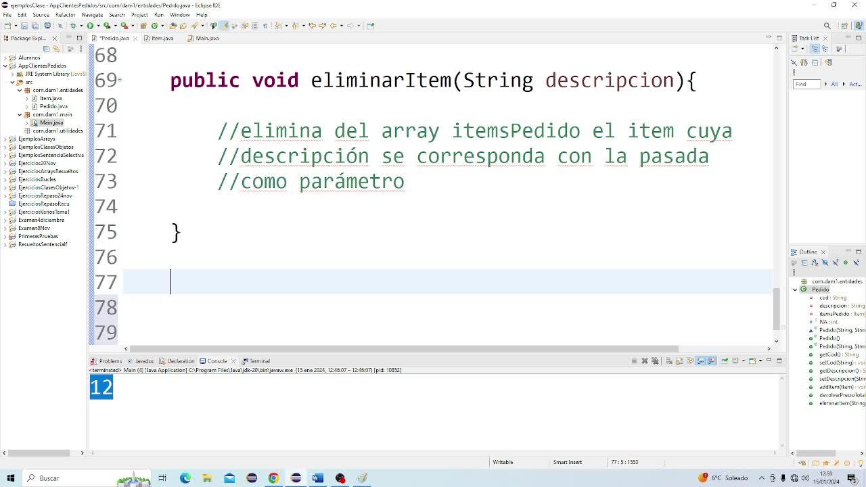The image size is (866, 487).
Task: Open the Declaration view tab
Action: click(x=177, y=361)
